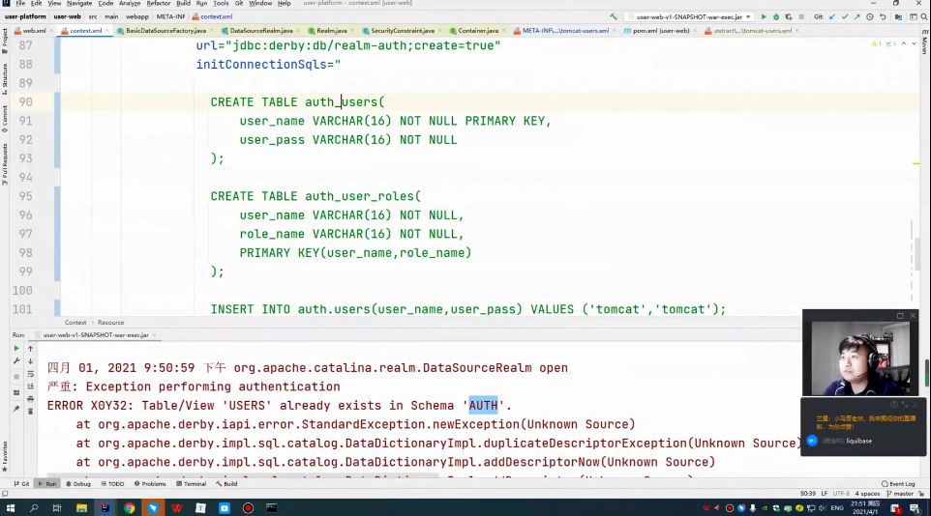The height and width of the screenshot is (516, 931).
Task: Open the Terminal tool window
Action: [192, 483]
